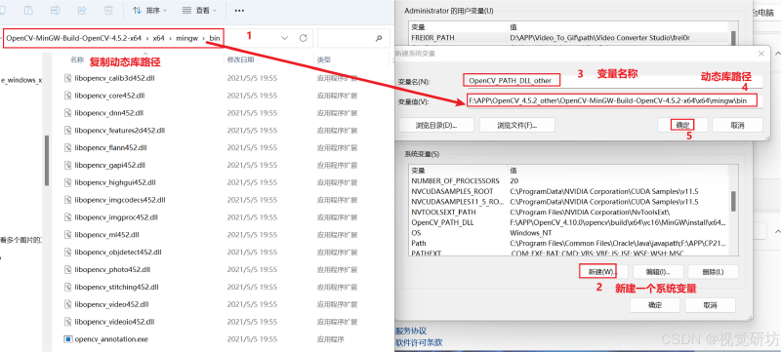Close the new system variable dialog
This screenshot has width=781, height=352.
pyautogui.click(x=760, y=54)
